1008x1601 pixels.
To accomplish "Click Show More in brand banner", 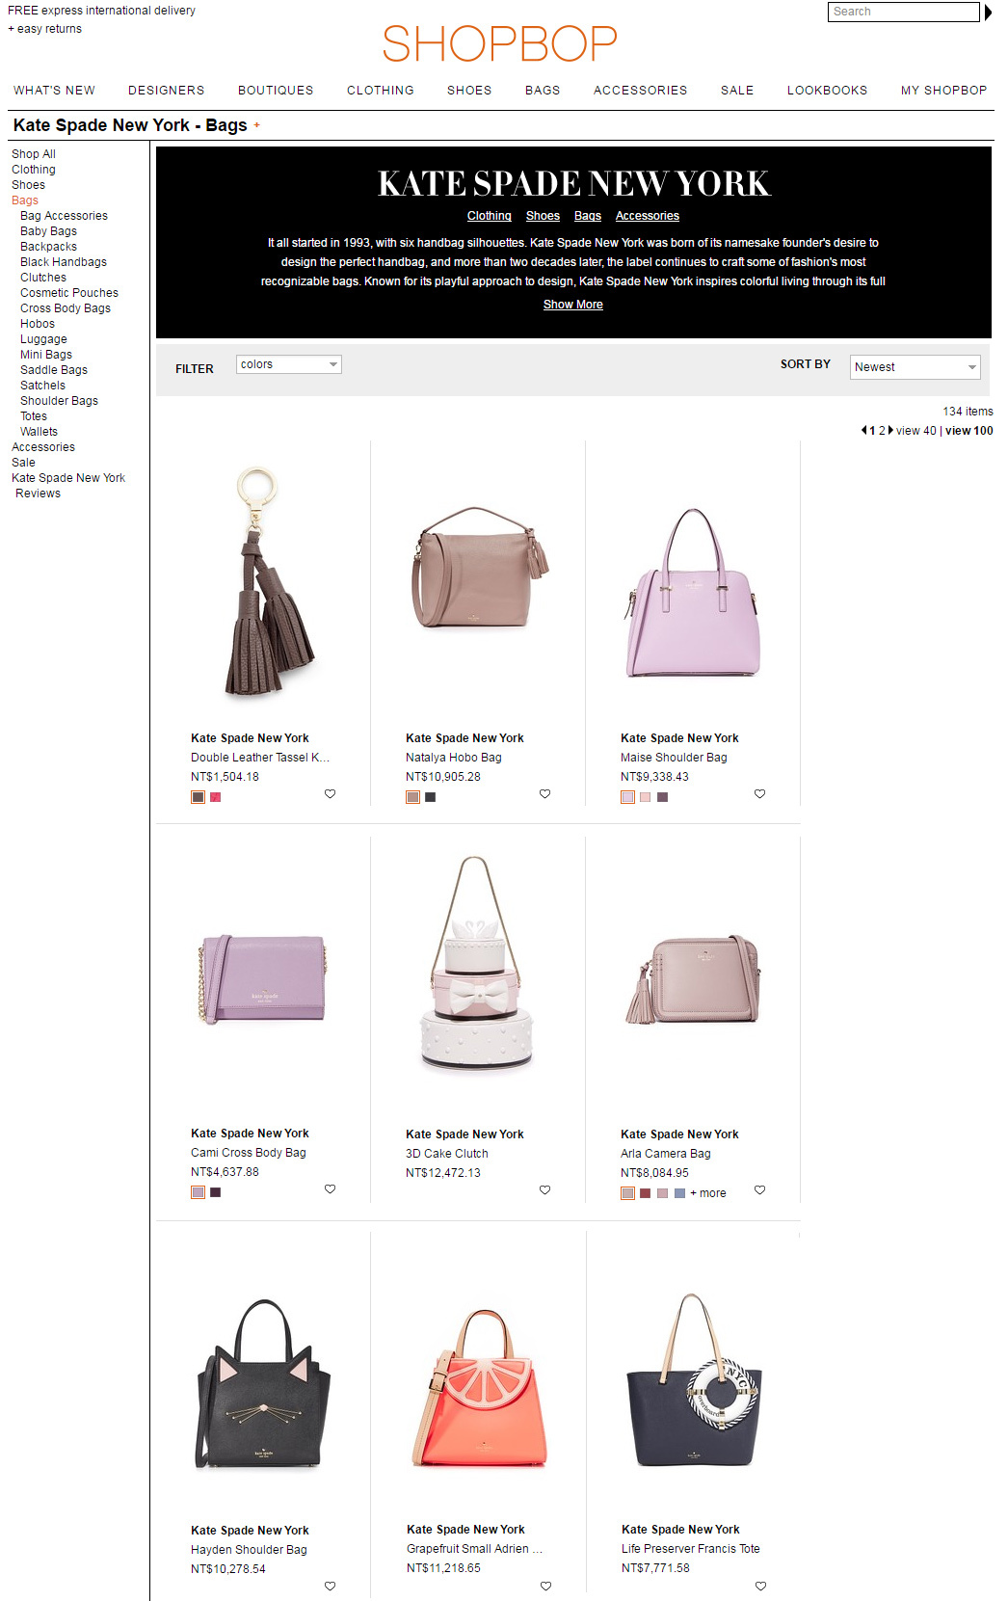I will pyautogui.click(x=573, y=305).
